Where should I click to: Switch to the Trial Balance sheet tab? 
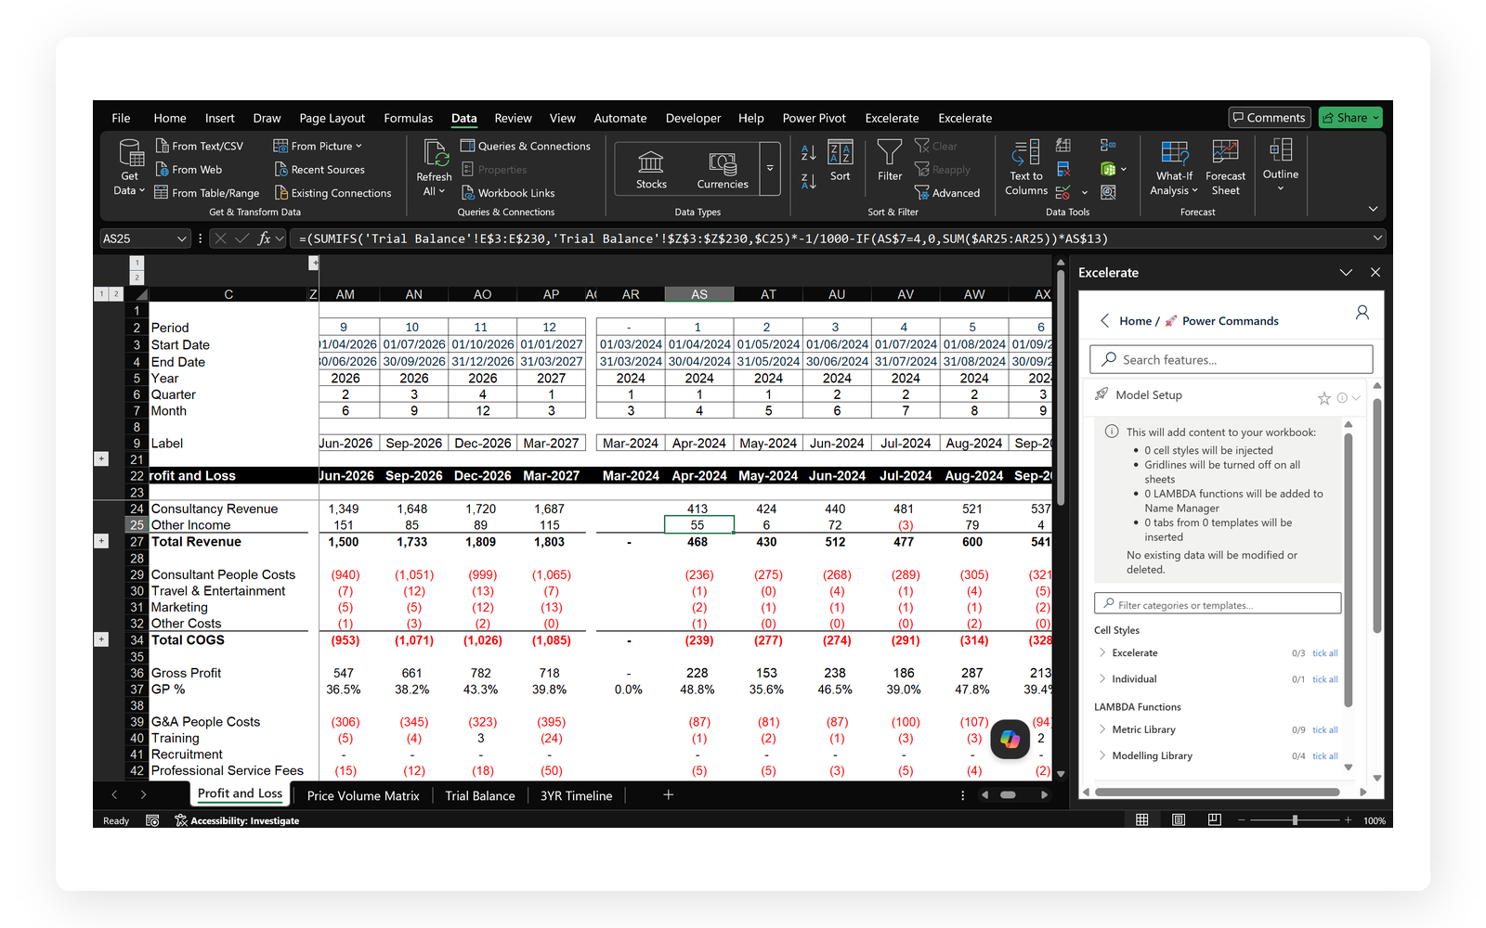(479, 795)
